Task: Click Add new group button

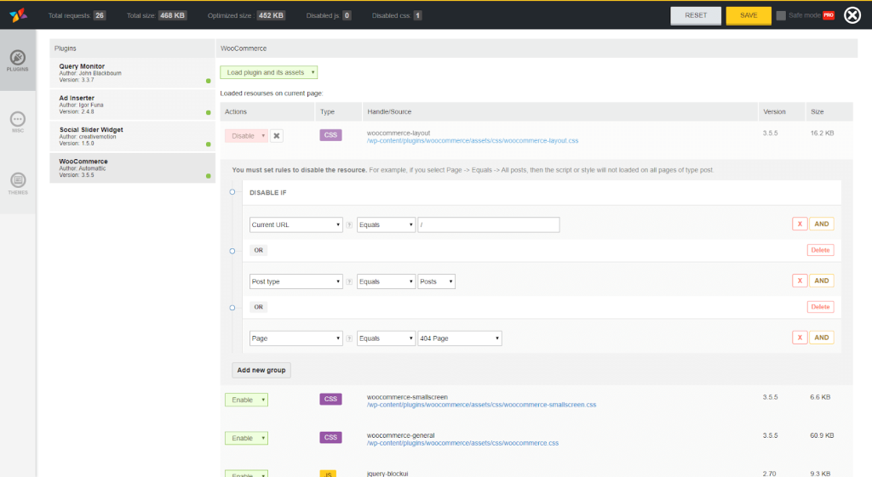Action: pos(261,371)
